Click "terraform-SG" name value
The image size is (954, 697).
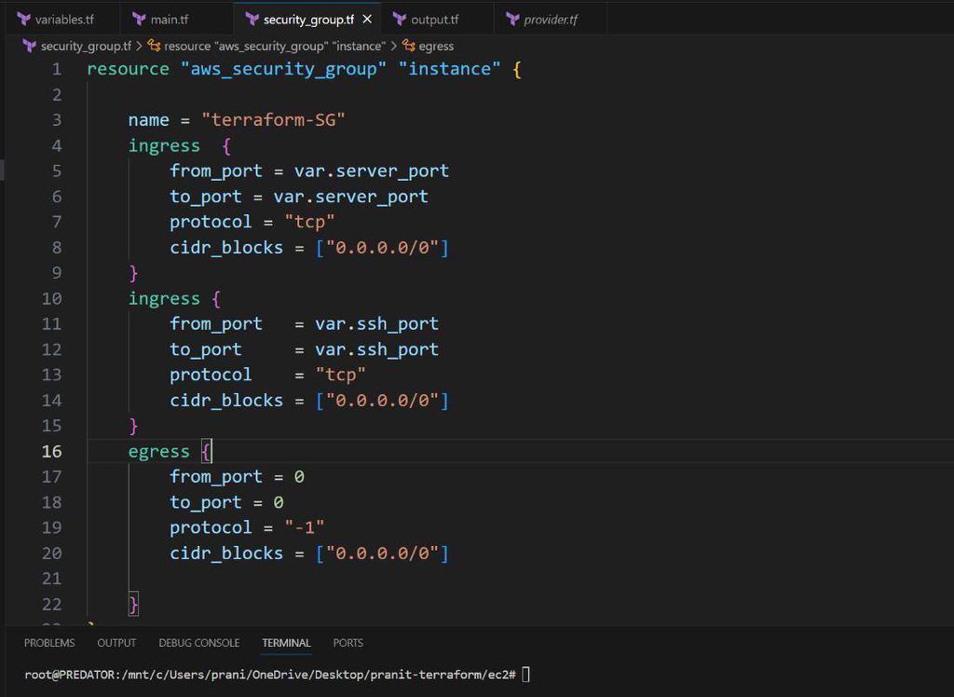tap(273, 120)
